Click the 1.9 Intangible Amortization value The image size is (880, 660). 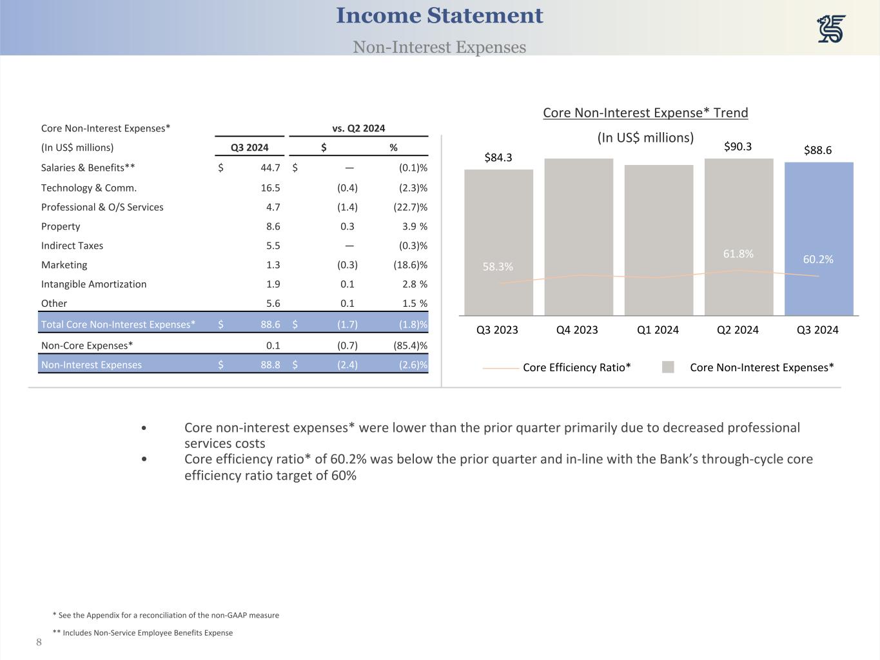273,284
